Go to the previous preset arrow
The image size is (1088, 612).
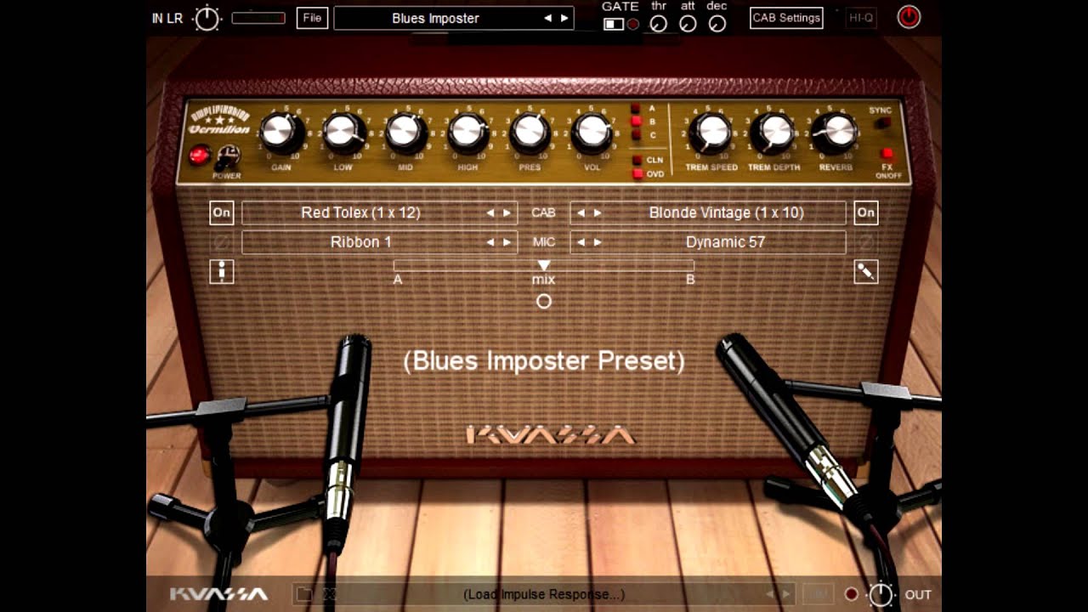547,18
